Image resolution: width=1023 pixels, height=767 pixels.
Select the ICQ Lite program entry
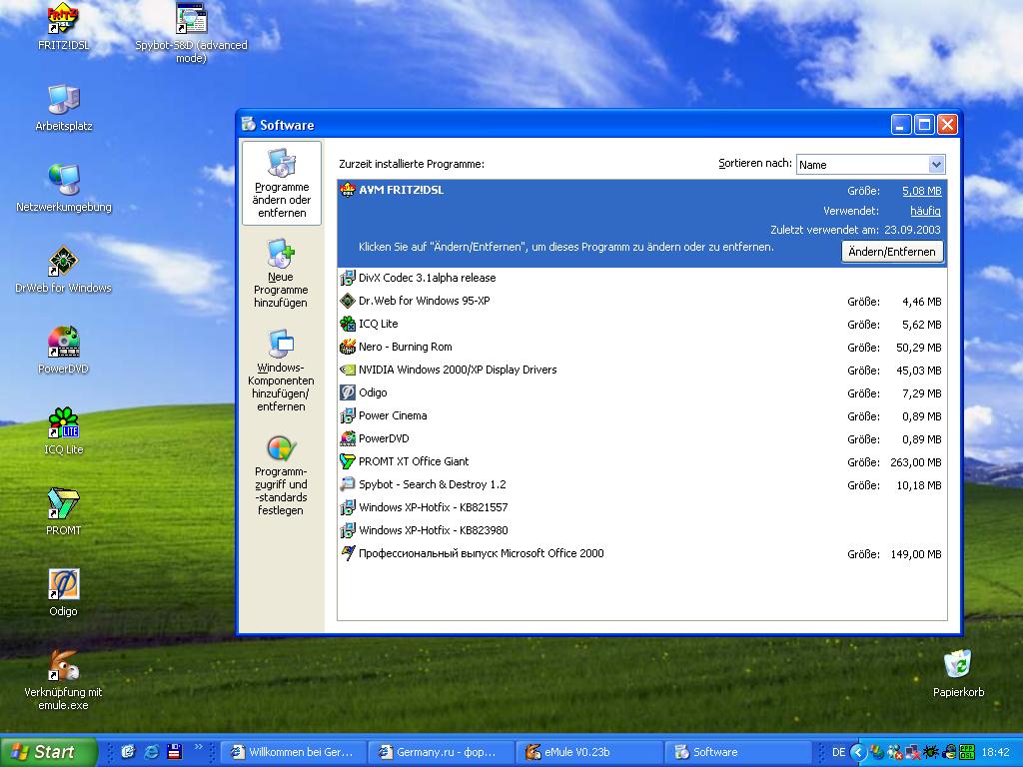click(642, 324)
